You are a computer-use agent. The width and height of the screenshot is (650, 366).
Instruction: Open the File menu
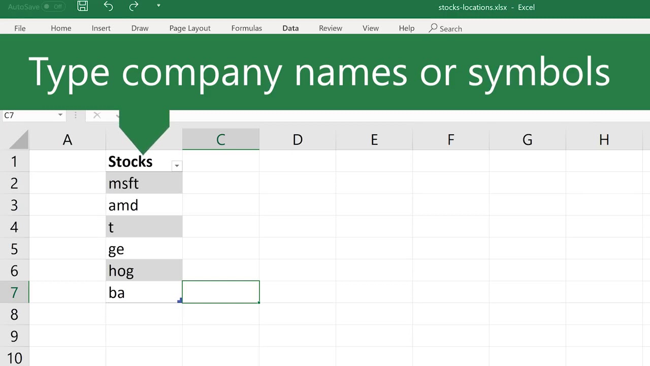20,28
